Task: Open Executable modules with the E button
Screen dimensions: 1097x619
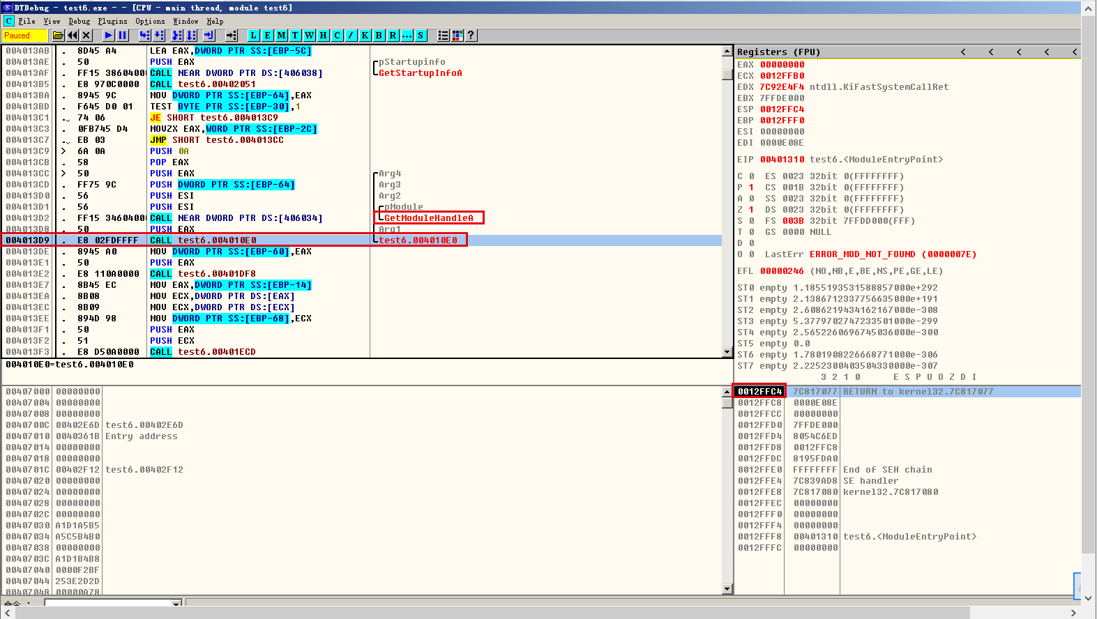Action: click(x=267, y=36)
